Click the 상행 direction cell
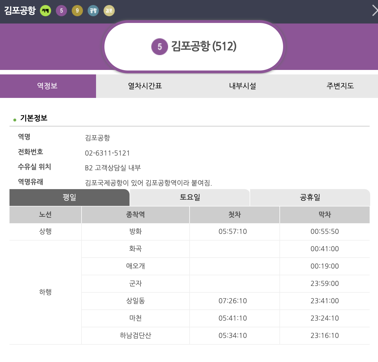 click(x=45, y=232)
